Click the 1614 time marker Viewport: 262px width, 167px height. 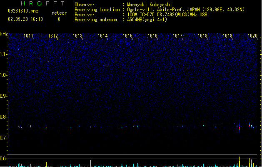102,36
